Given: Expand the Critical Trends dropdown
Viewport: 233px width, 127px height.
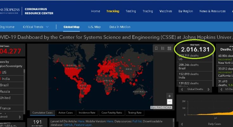Looking at the screenshot, I should tap(36, 27).
